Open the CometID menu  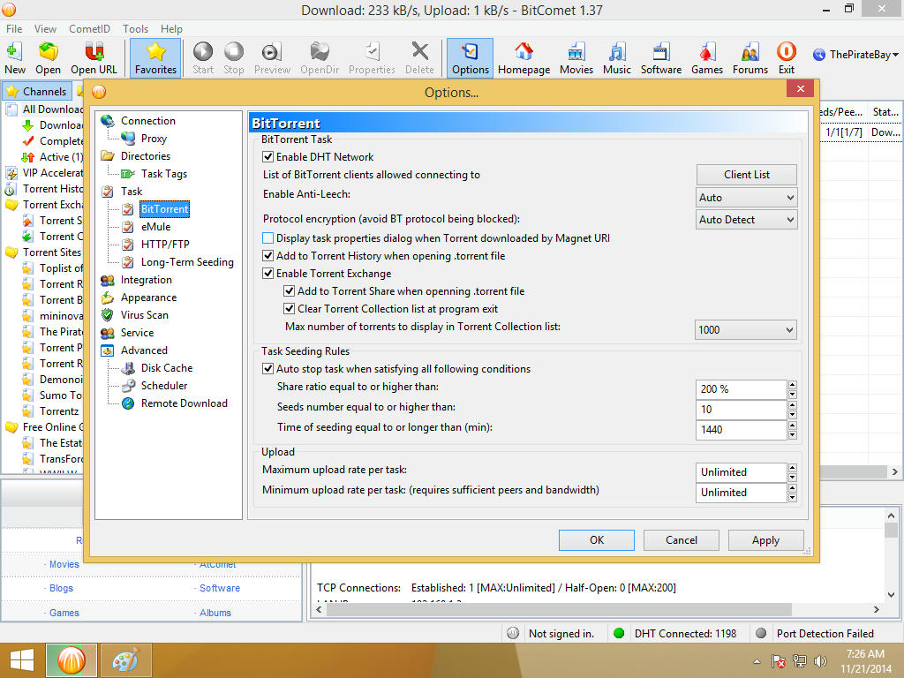coord(89,29)
